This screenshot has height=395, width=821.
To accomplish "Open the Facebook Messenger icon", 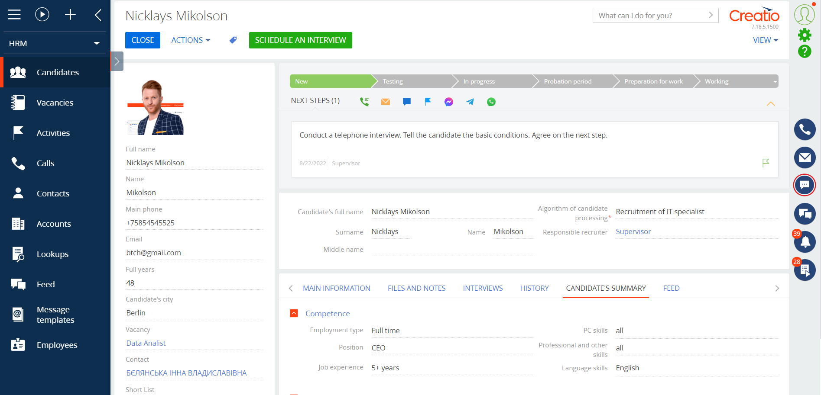I will tap(448, 102).
